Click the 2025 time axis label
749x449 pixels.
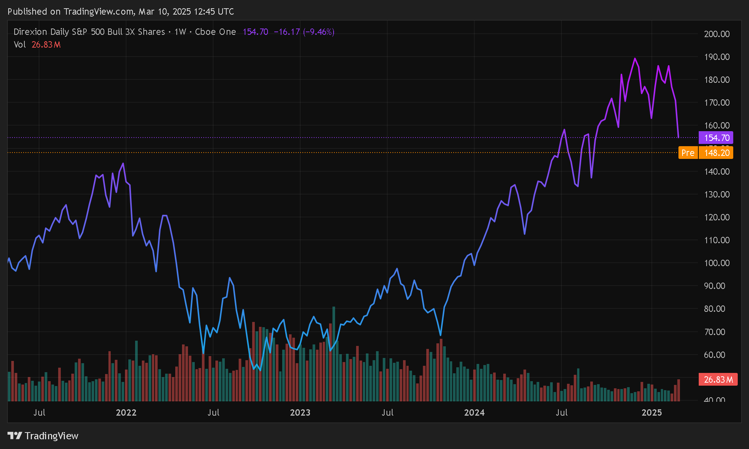coord(652,413)
